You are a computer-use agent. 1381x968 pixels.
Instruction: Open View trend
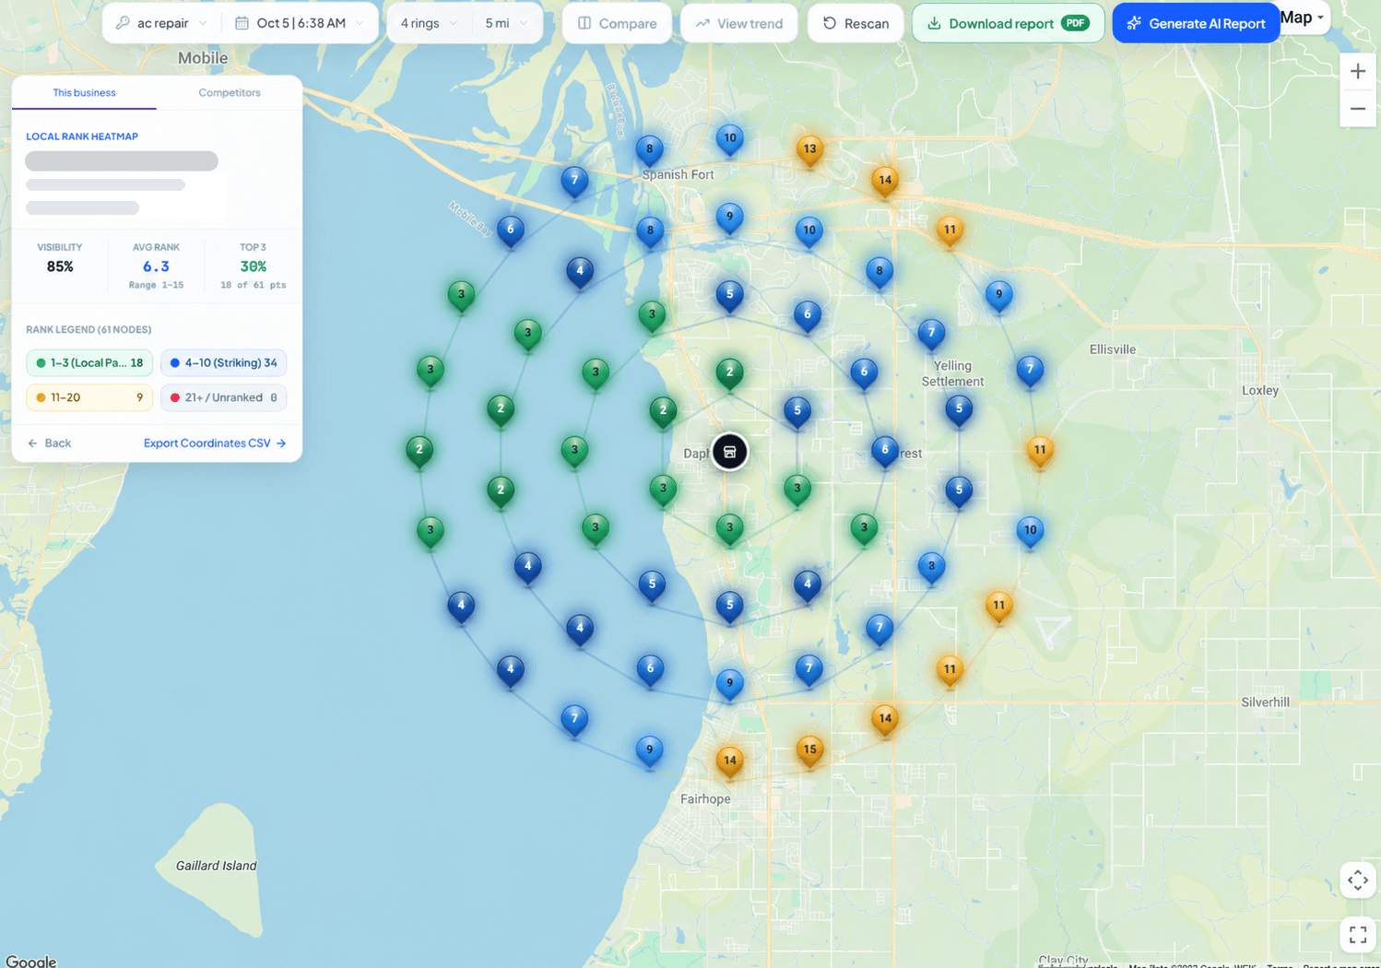pos(739,23)
